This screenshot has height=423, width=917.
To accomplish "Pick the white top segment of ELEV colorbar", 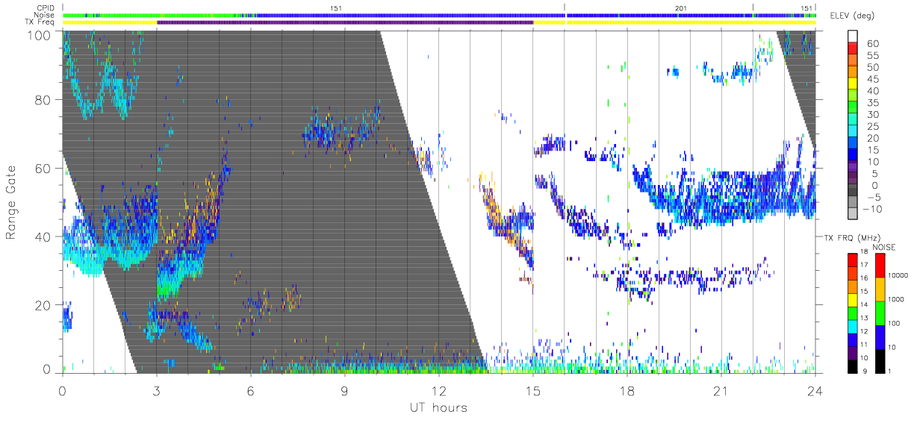I will pyautogui.click(x=854, y=36).
